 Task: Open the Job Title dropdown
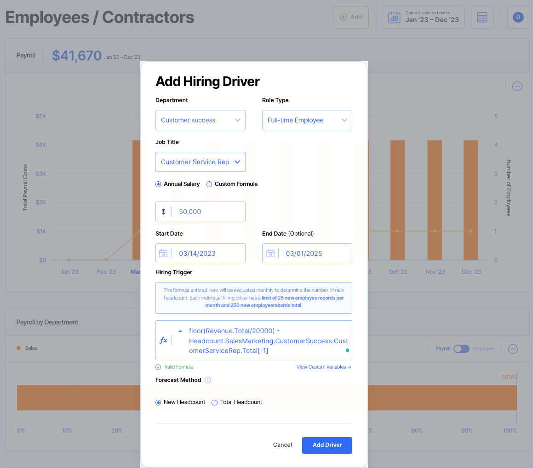(x=201, y=162)
